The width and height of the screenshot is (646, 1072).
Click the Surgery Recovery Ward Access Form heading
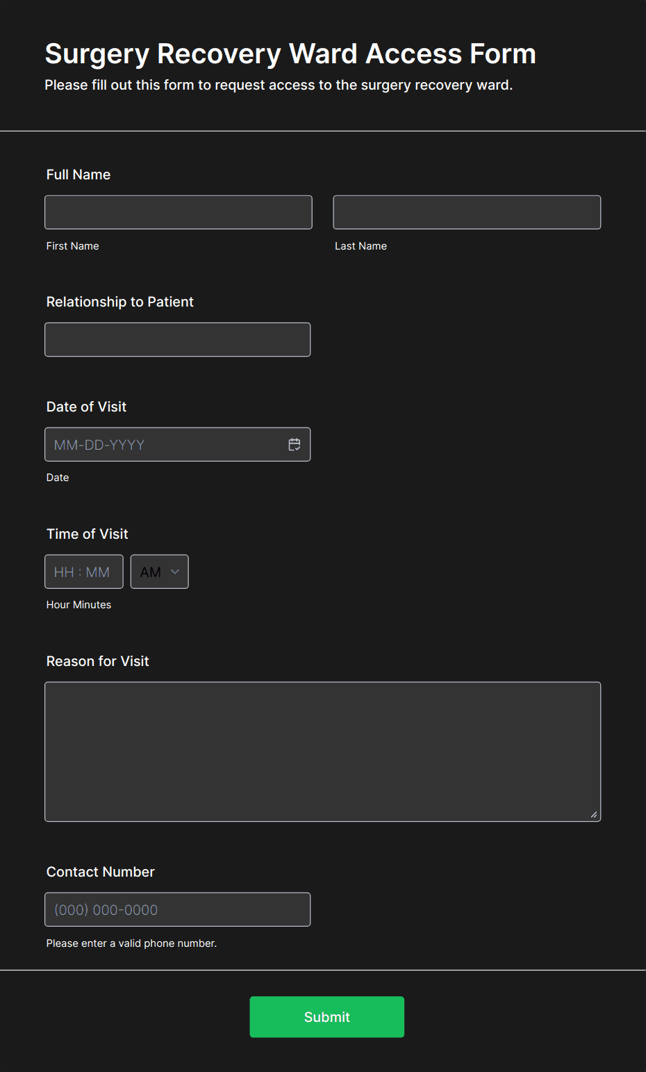(290, 54)
